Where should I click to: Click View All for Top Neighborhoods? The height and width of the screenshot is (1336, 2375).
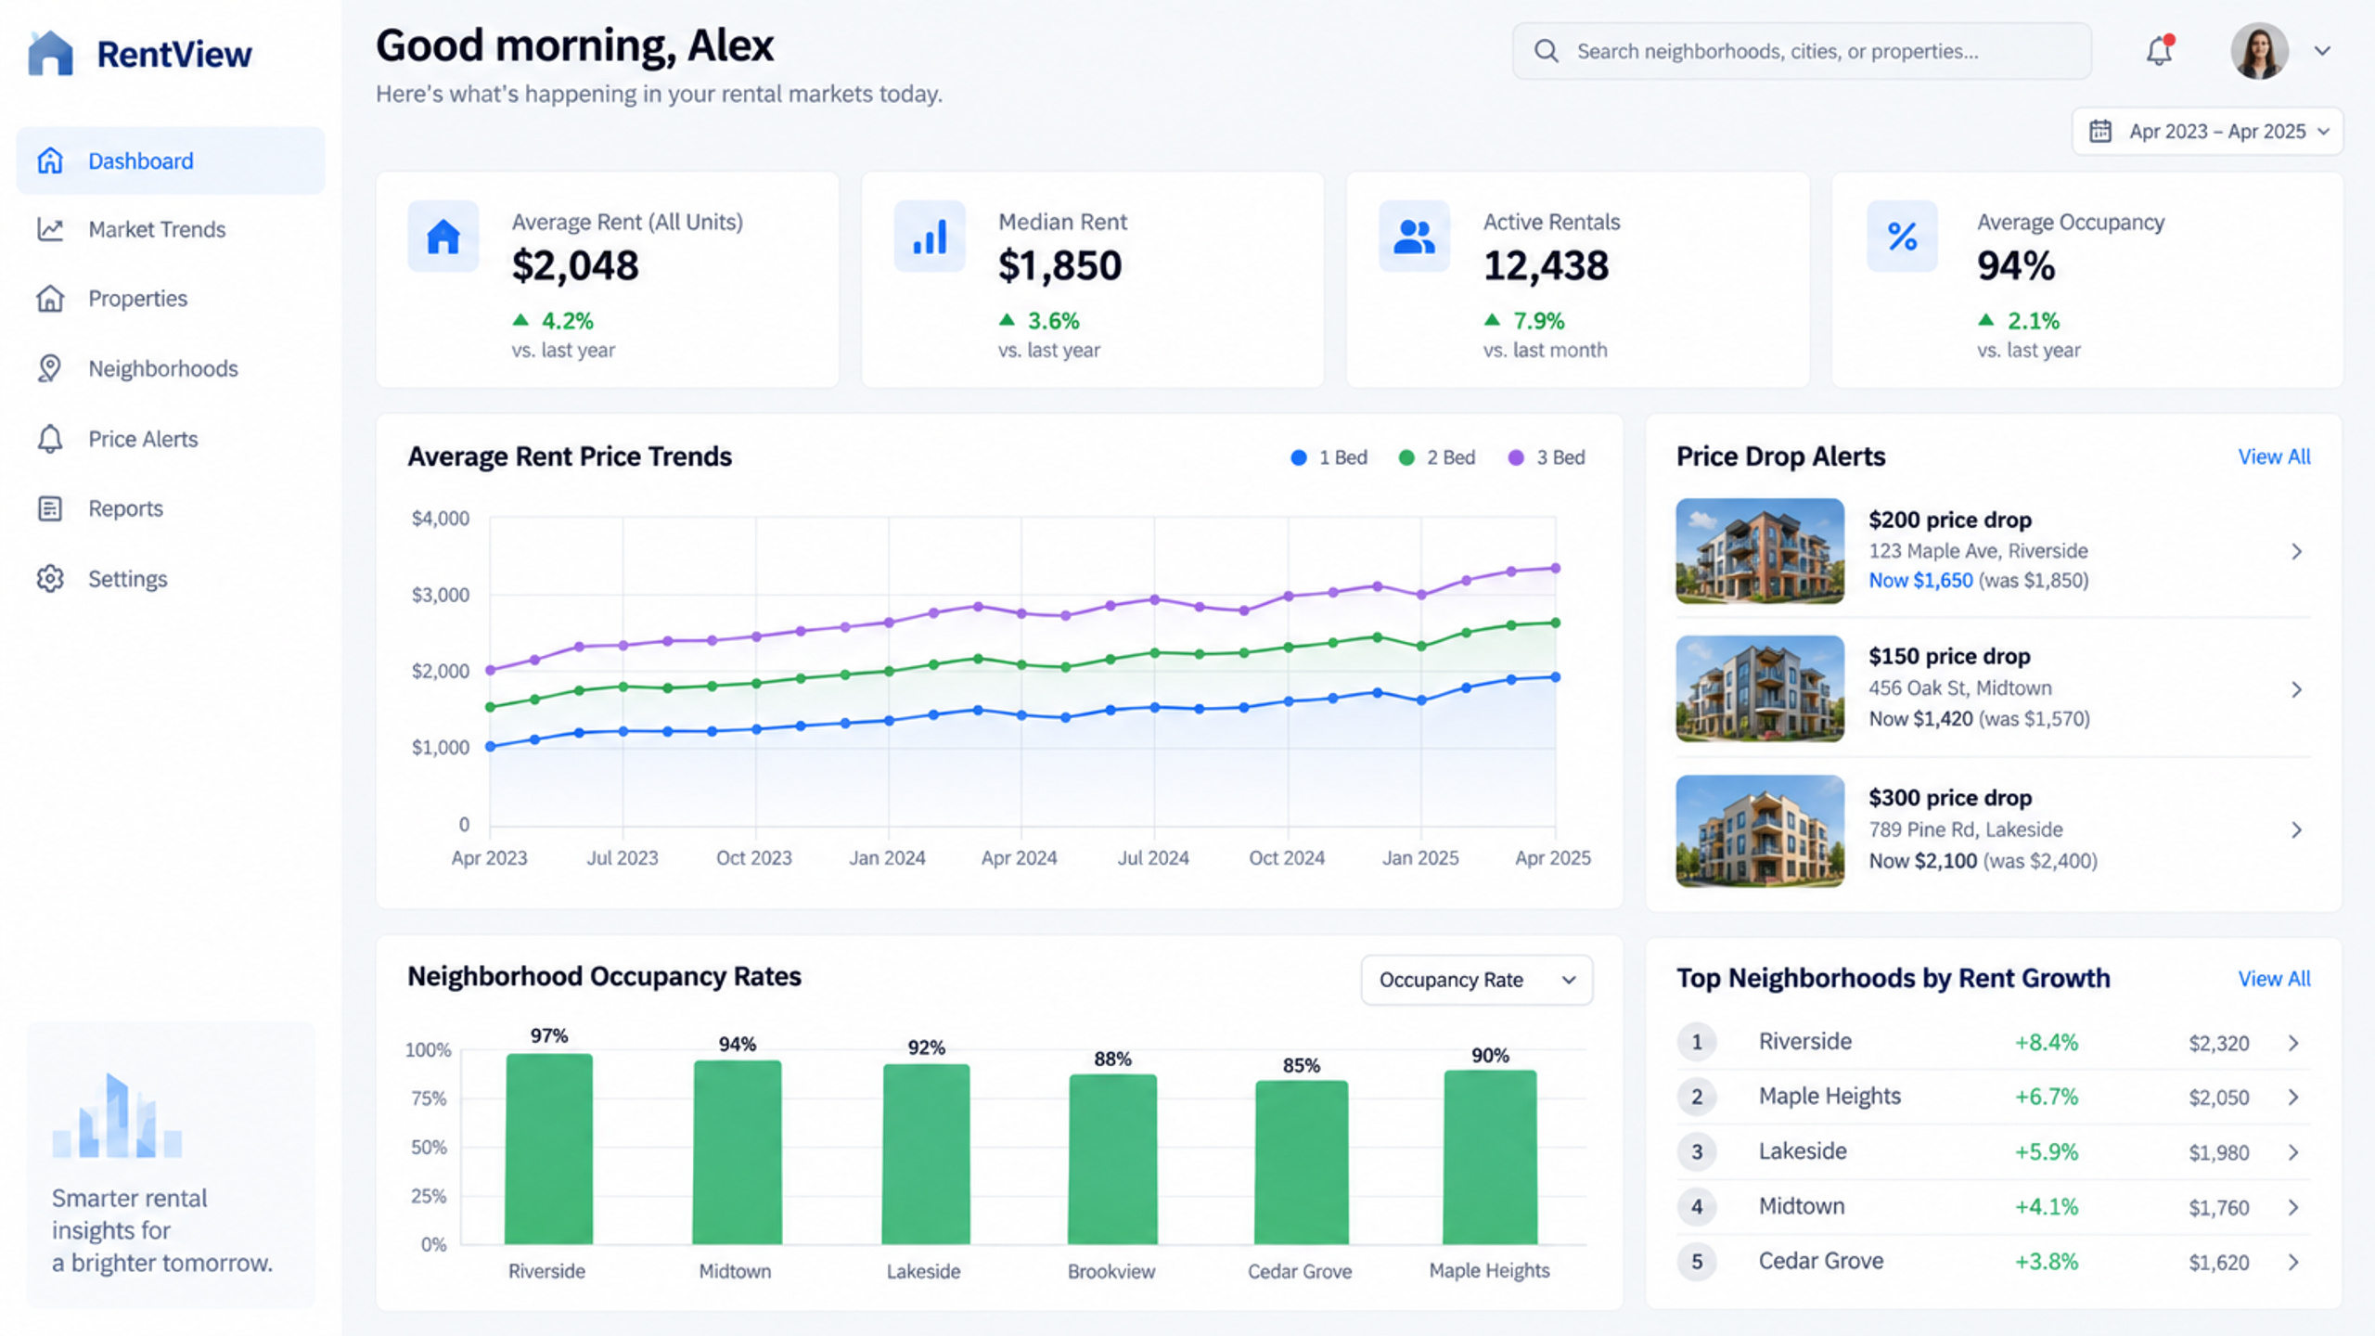pos(2274,979)
